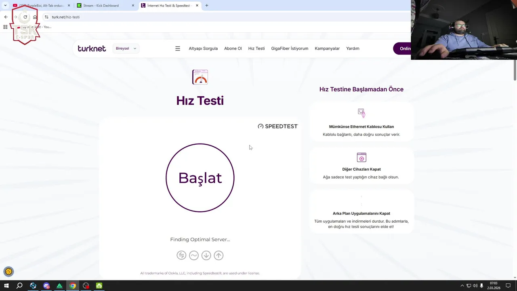Click the SPEEDTEST logo
This screenshot has height=291, width=517.
click(x=278, y=127)
